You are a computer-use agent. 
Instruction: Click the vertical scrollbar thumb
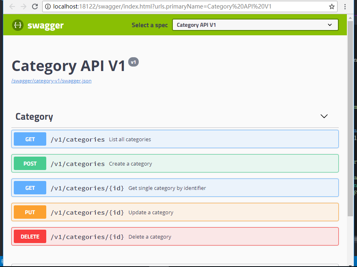point(351,118)
